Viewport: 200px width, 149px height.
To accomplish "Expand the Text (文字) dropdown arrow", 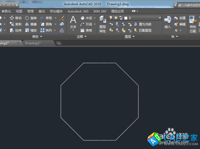I will (x=73, y=30).
